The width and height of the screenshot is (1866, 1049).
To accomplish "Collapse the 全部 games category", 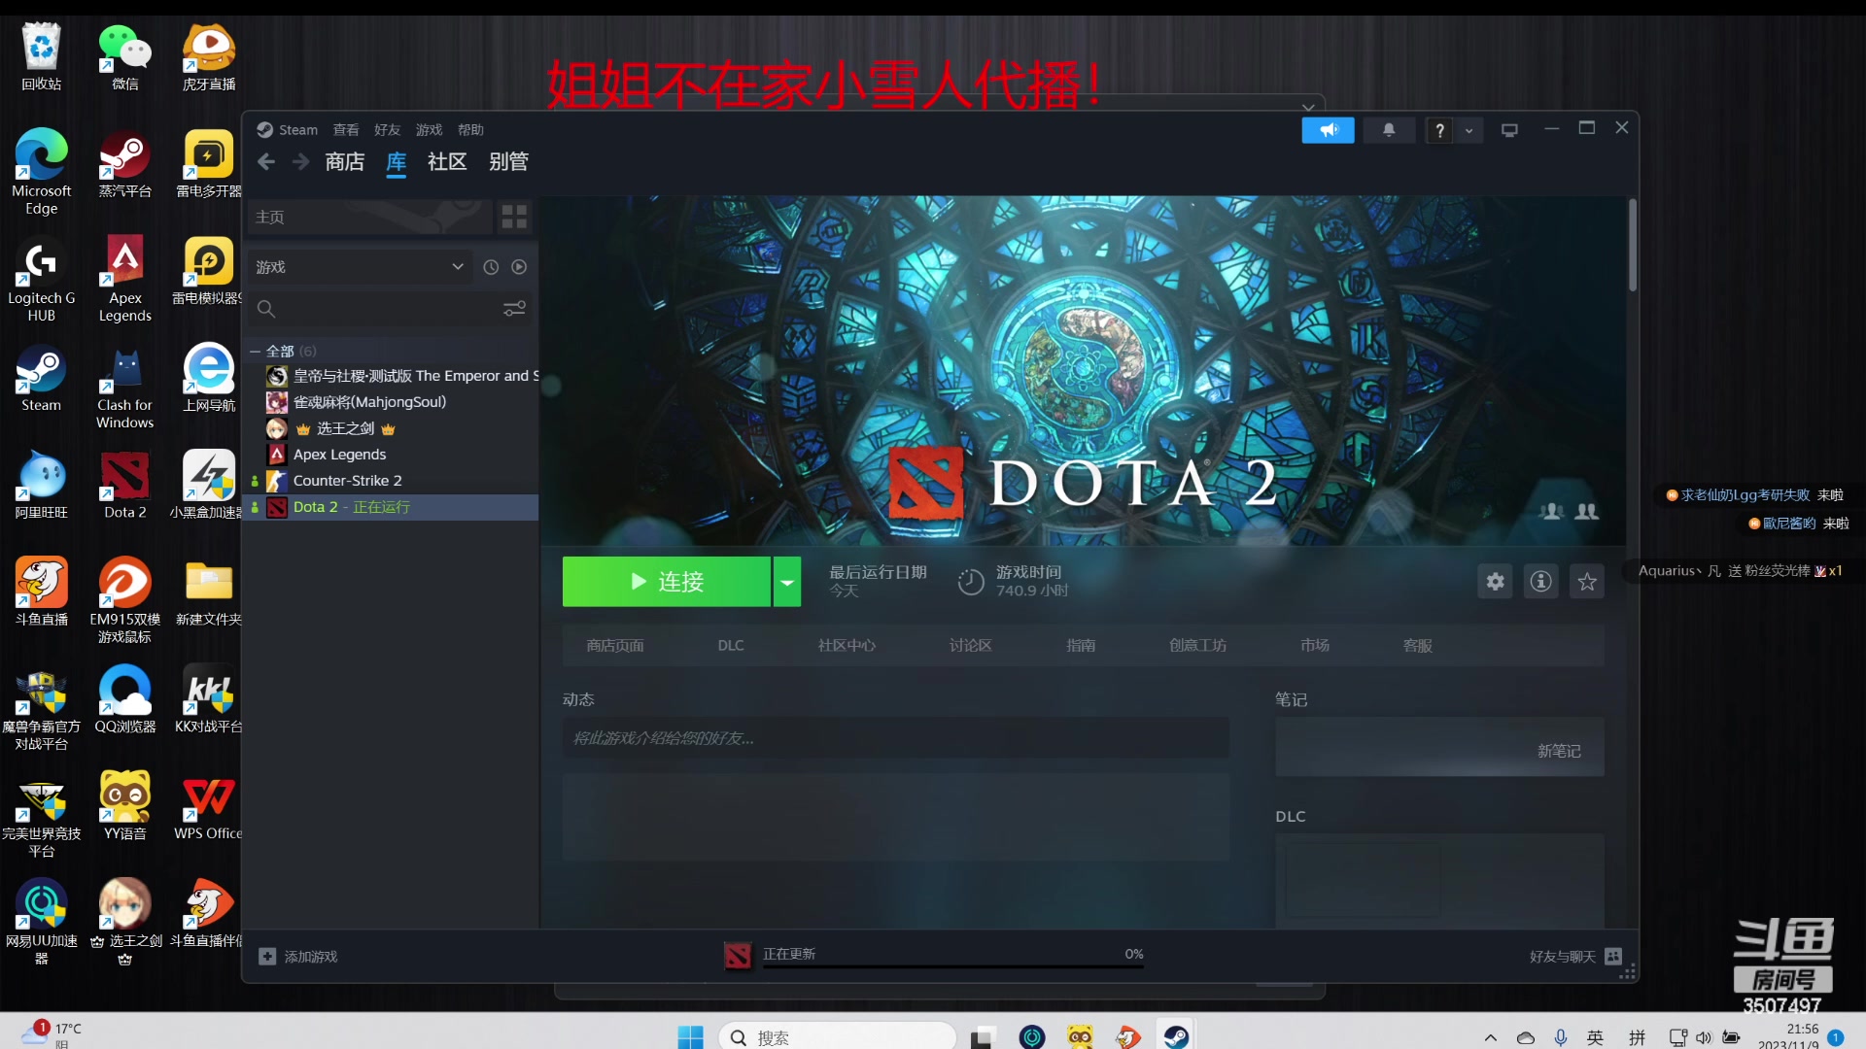I will [x=256, y=351].
